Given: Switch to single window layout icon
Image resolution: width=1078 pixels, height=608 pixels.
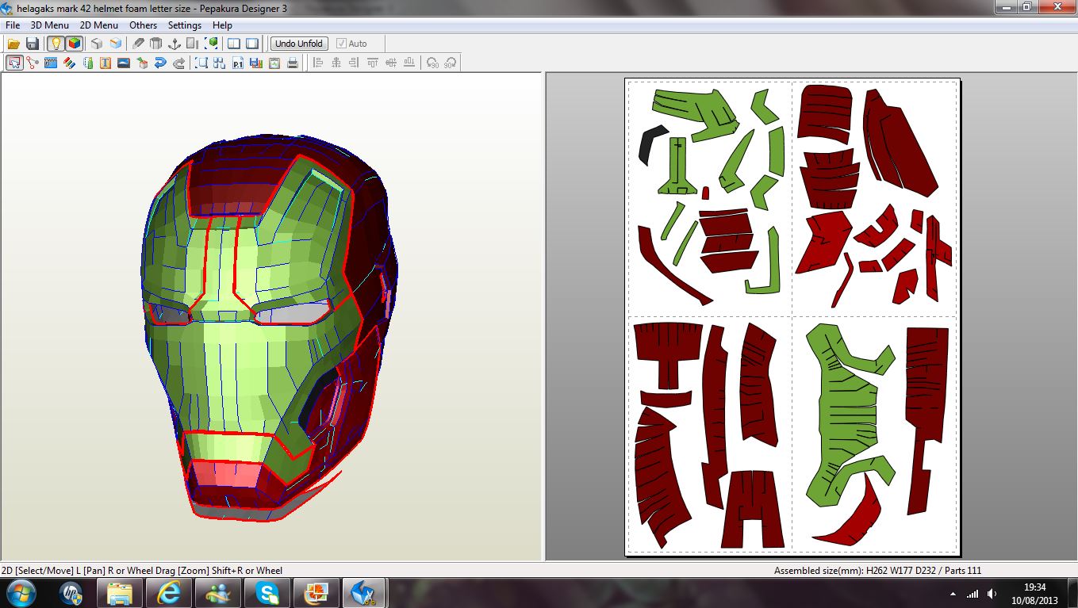Looking at the screenshot, I should tap(252, 44).
